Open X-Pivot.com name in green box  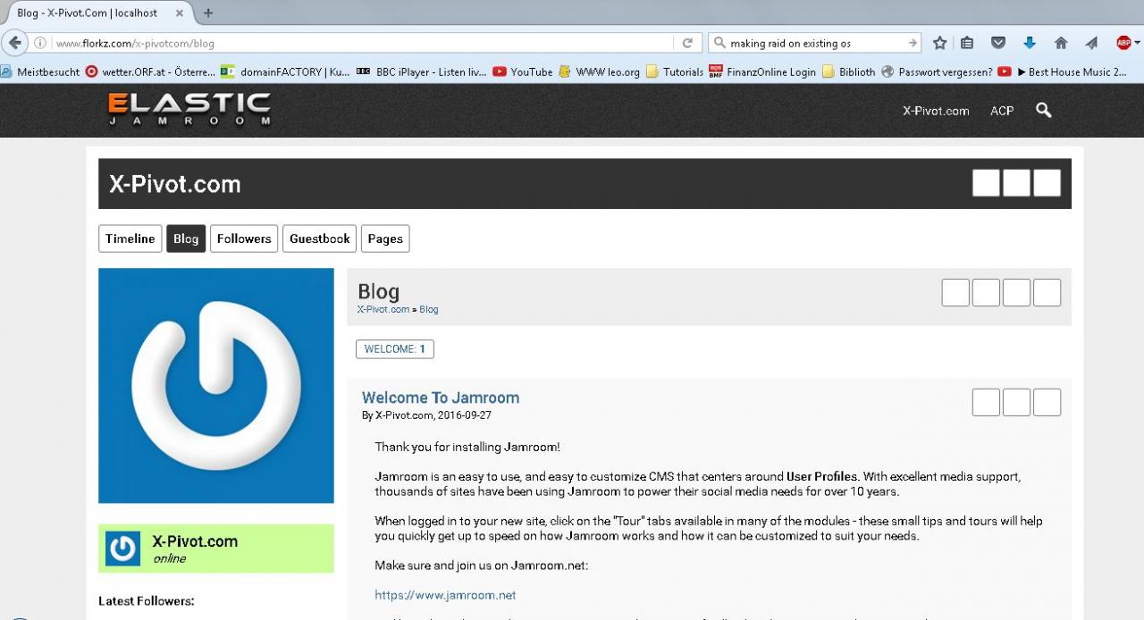point(195,541)
